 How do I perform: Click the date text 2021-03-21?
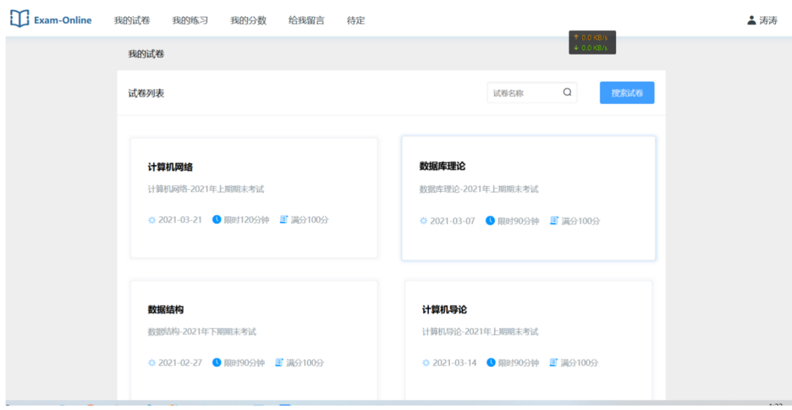coord(180,220)
